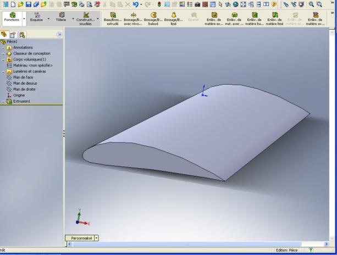Click the Save icon in top toolbar
Viewport: 337px width, 255px height.
(28, 4)
